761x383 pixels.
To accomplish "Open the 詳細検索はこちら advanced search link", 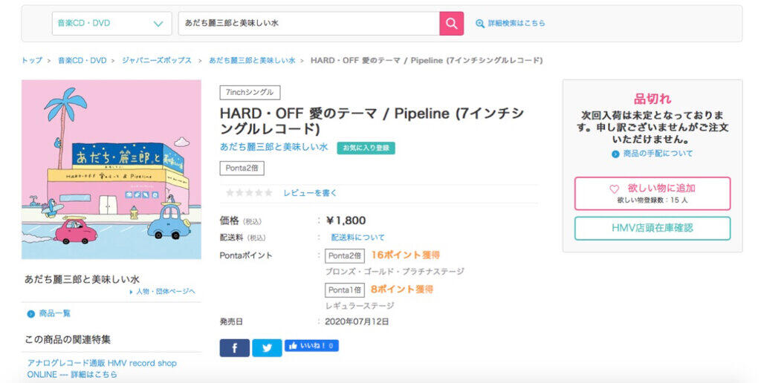I will (x=516, y=23).
